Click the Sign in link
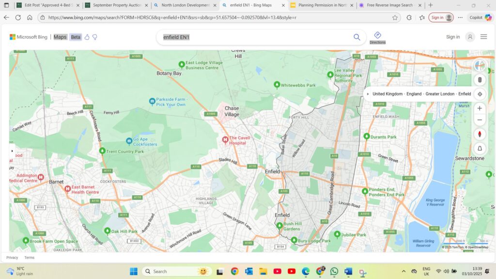The height and width of the screenshot is (279, 496). (452, 37)
